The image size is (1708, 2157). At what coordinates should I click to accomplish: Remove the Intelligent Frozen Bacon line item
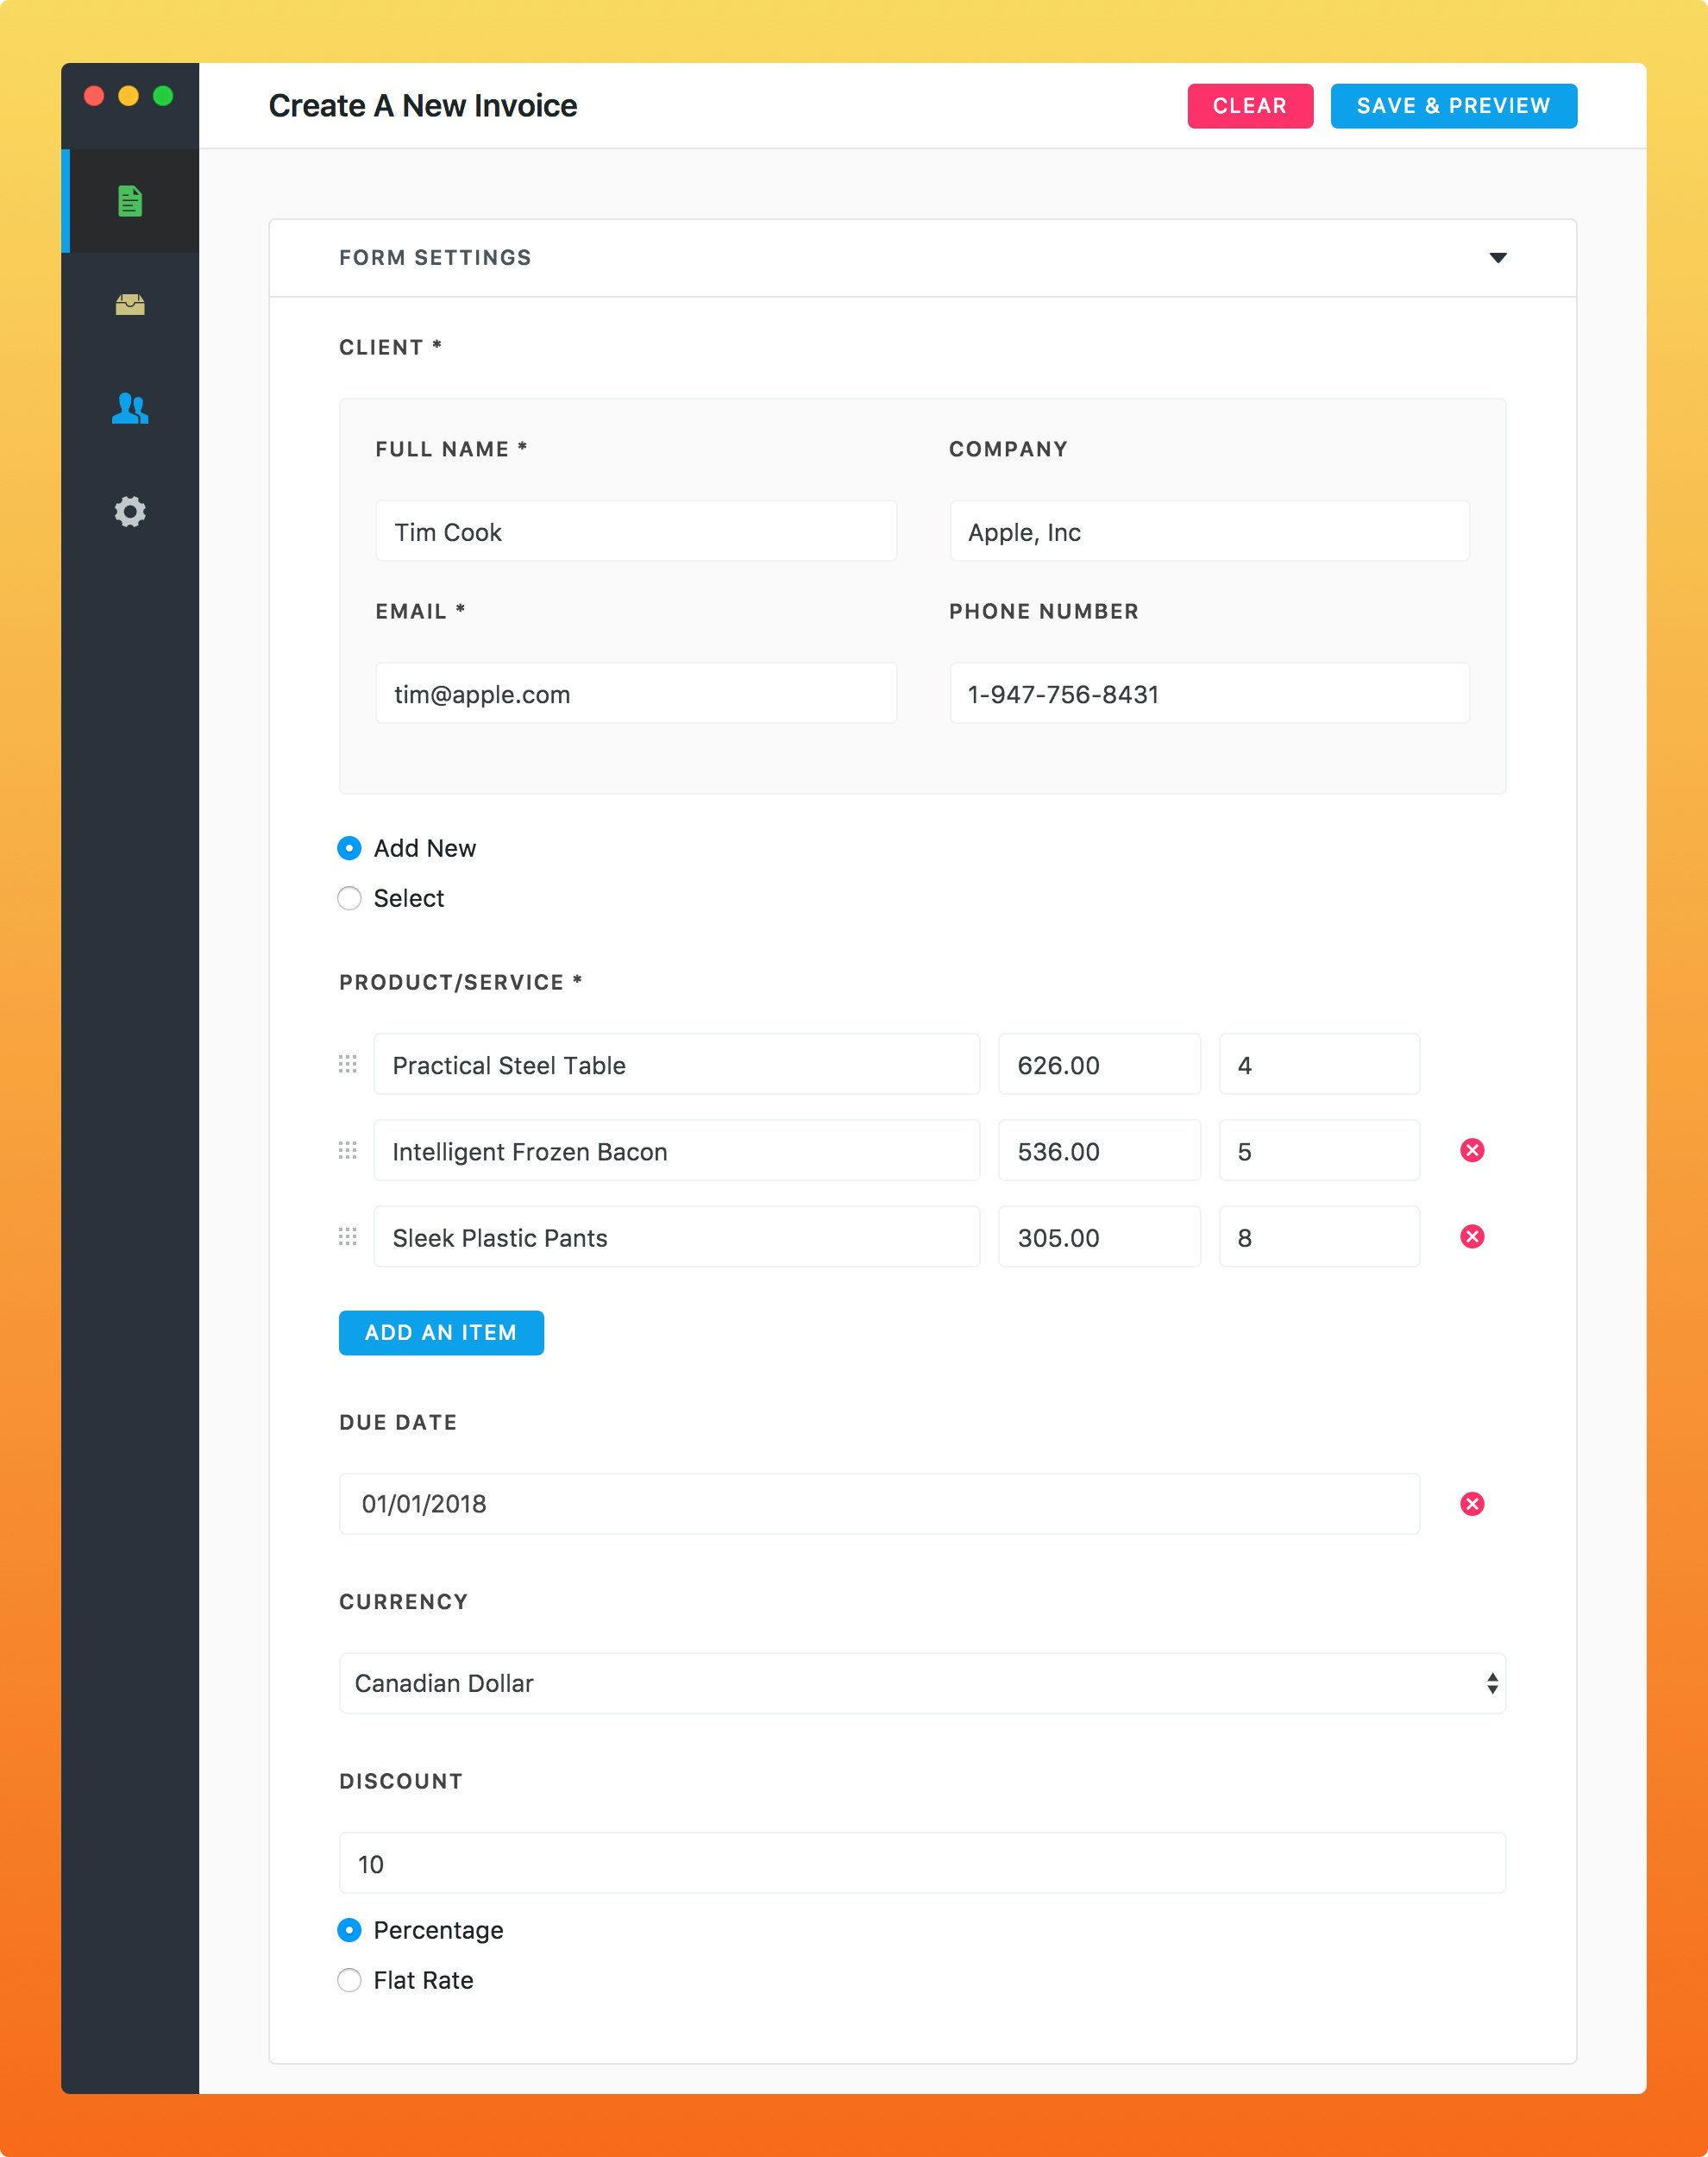pyautogui.click(x=1472, y=1150)
